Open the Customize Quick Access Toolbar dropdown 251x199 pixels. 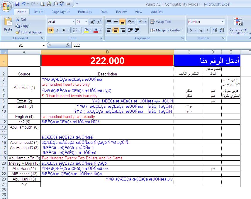(77, 4)
